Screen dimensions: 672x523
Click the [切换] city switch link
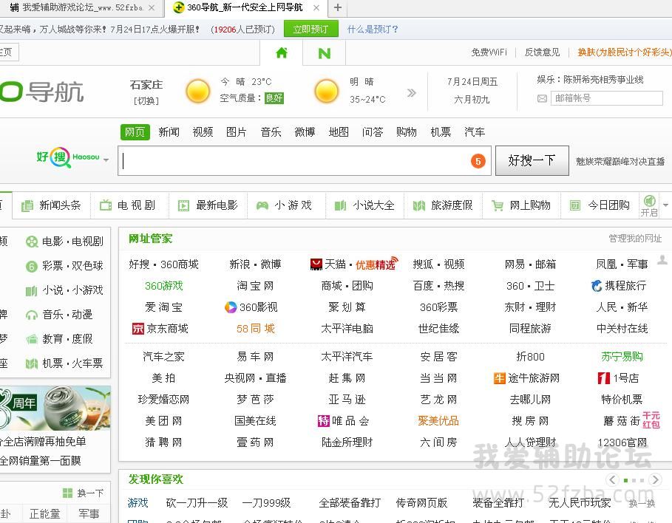click(x=146, y=100)
